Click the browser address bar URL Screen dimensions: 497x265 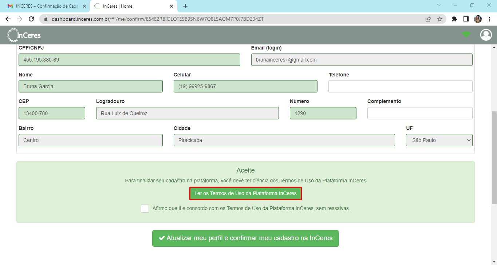pos(158,19)
